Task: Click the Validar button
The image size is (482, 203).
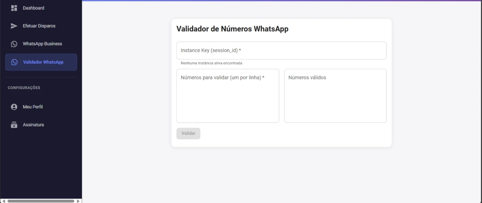Action: click(x=188, y=133)
